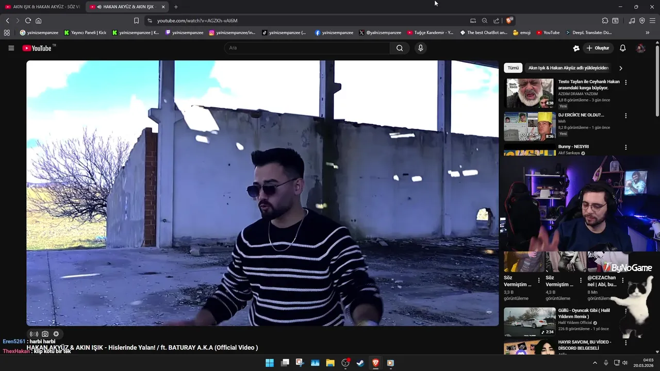The height and width of the screenshot is (371, 660).
Task: Open the TikTok yalnizsempanzee bookmark
Action: coord(284,32)
